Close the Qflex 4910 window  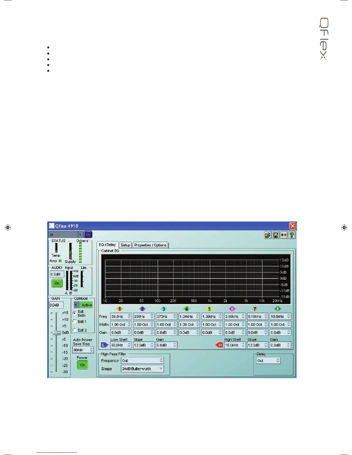point(292,226)
